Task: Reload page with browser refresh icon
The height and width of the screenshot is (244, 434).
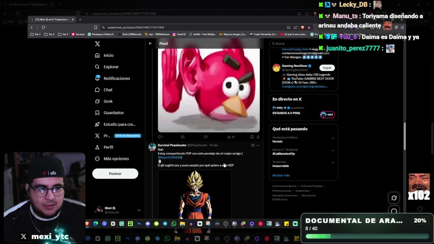Action: (43, 27)
